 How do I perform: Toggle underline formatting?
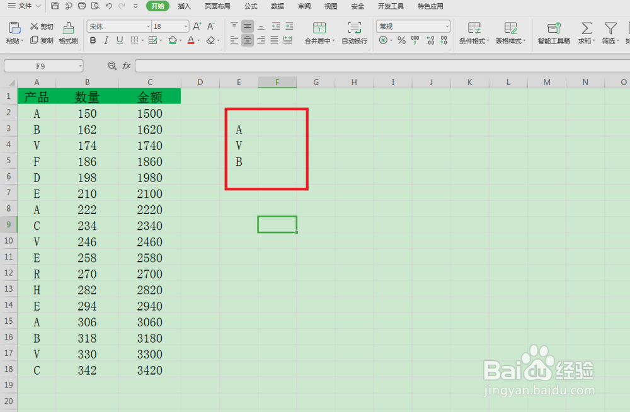(119, 40)
